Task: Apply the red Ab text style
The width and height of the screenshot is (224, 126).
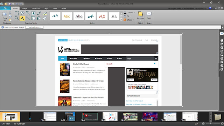Action: pyautogui.click(x=102, y=16)
